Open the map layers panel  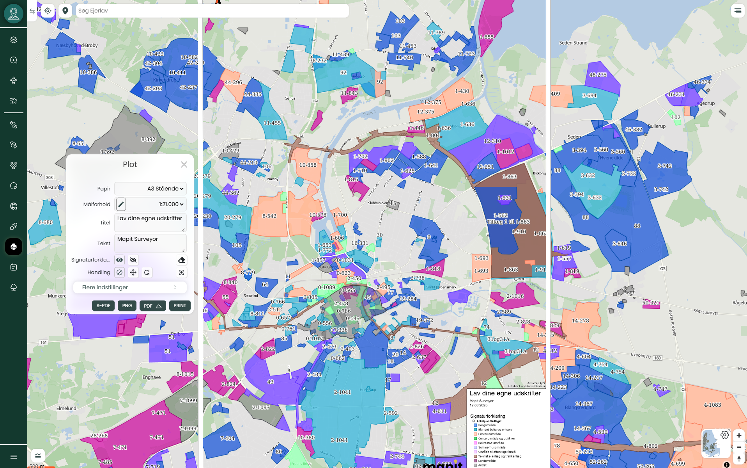pos(14,40)
